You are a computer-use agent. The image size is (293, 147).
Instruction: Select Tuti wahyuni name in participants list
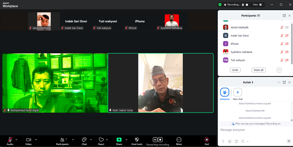click(x=238, y=60)
